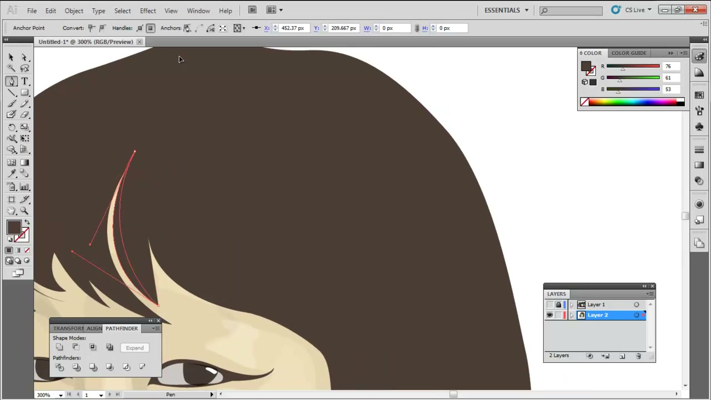711x400 pixels.
Task: Select the Pencil tool
Action: 24,104
